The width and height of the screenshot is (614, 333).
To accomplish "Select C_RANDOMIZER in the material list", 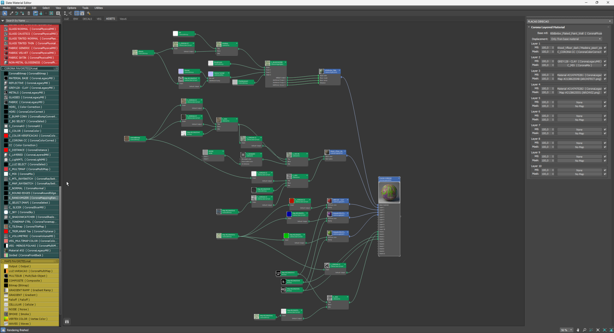I will [x=31, y=198].
